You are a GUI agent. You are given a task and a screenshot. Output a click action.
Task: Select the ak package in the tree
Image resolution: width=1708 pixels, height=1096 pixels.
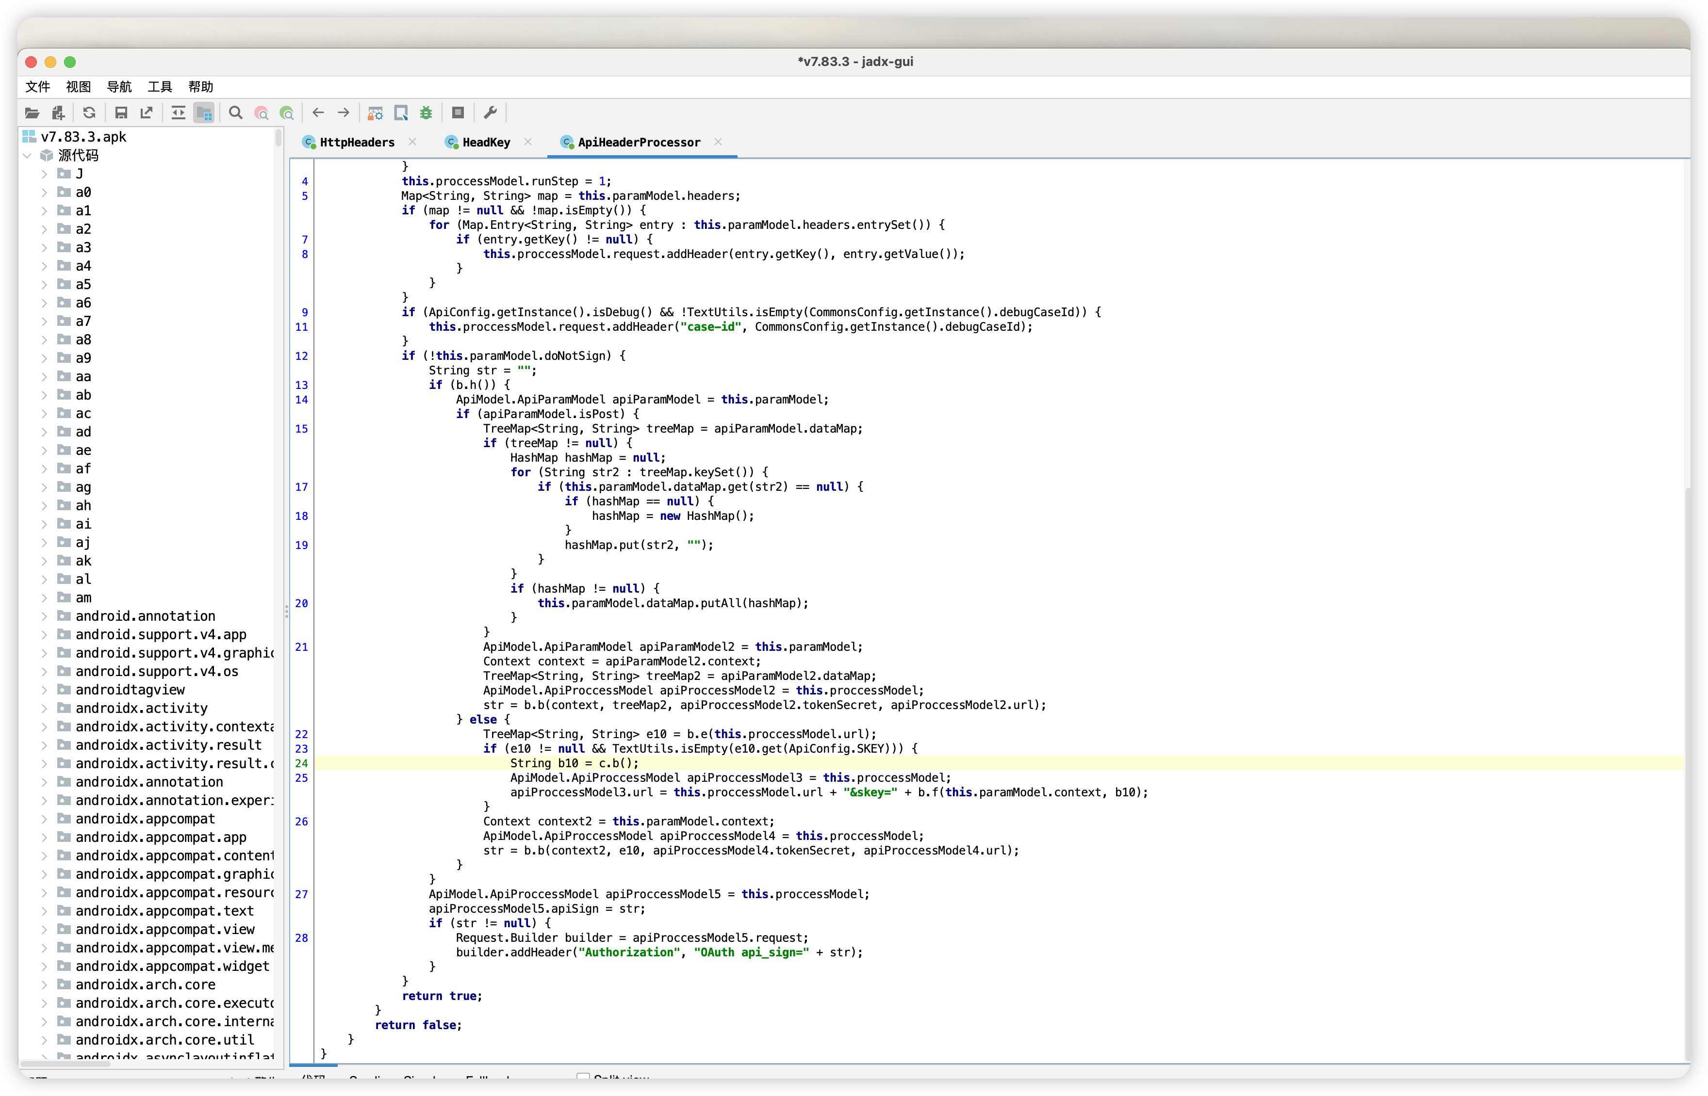click(83, 561)
